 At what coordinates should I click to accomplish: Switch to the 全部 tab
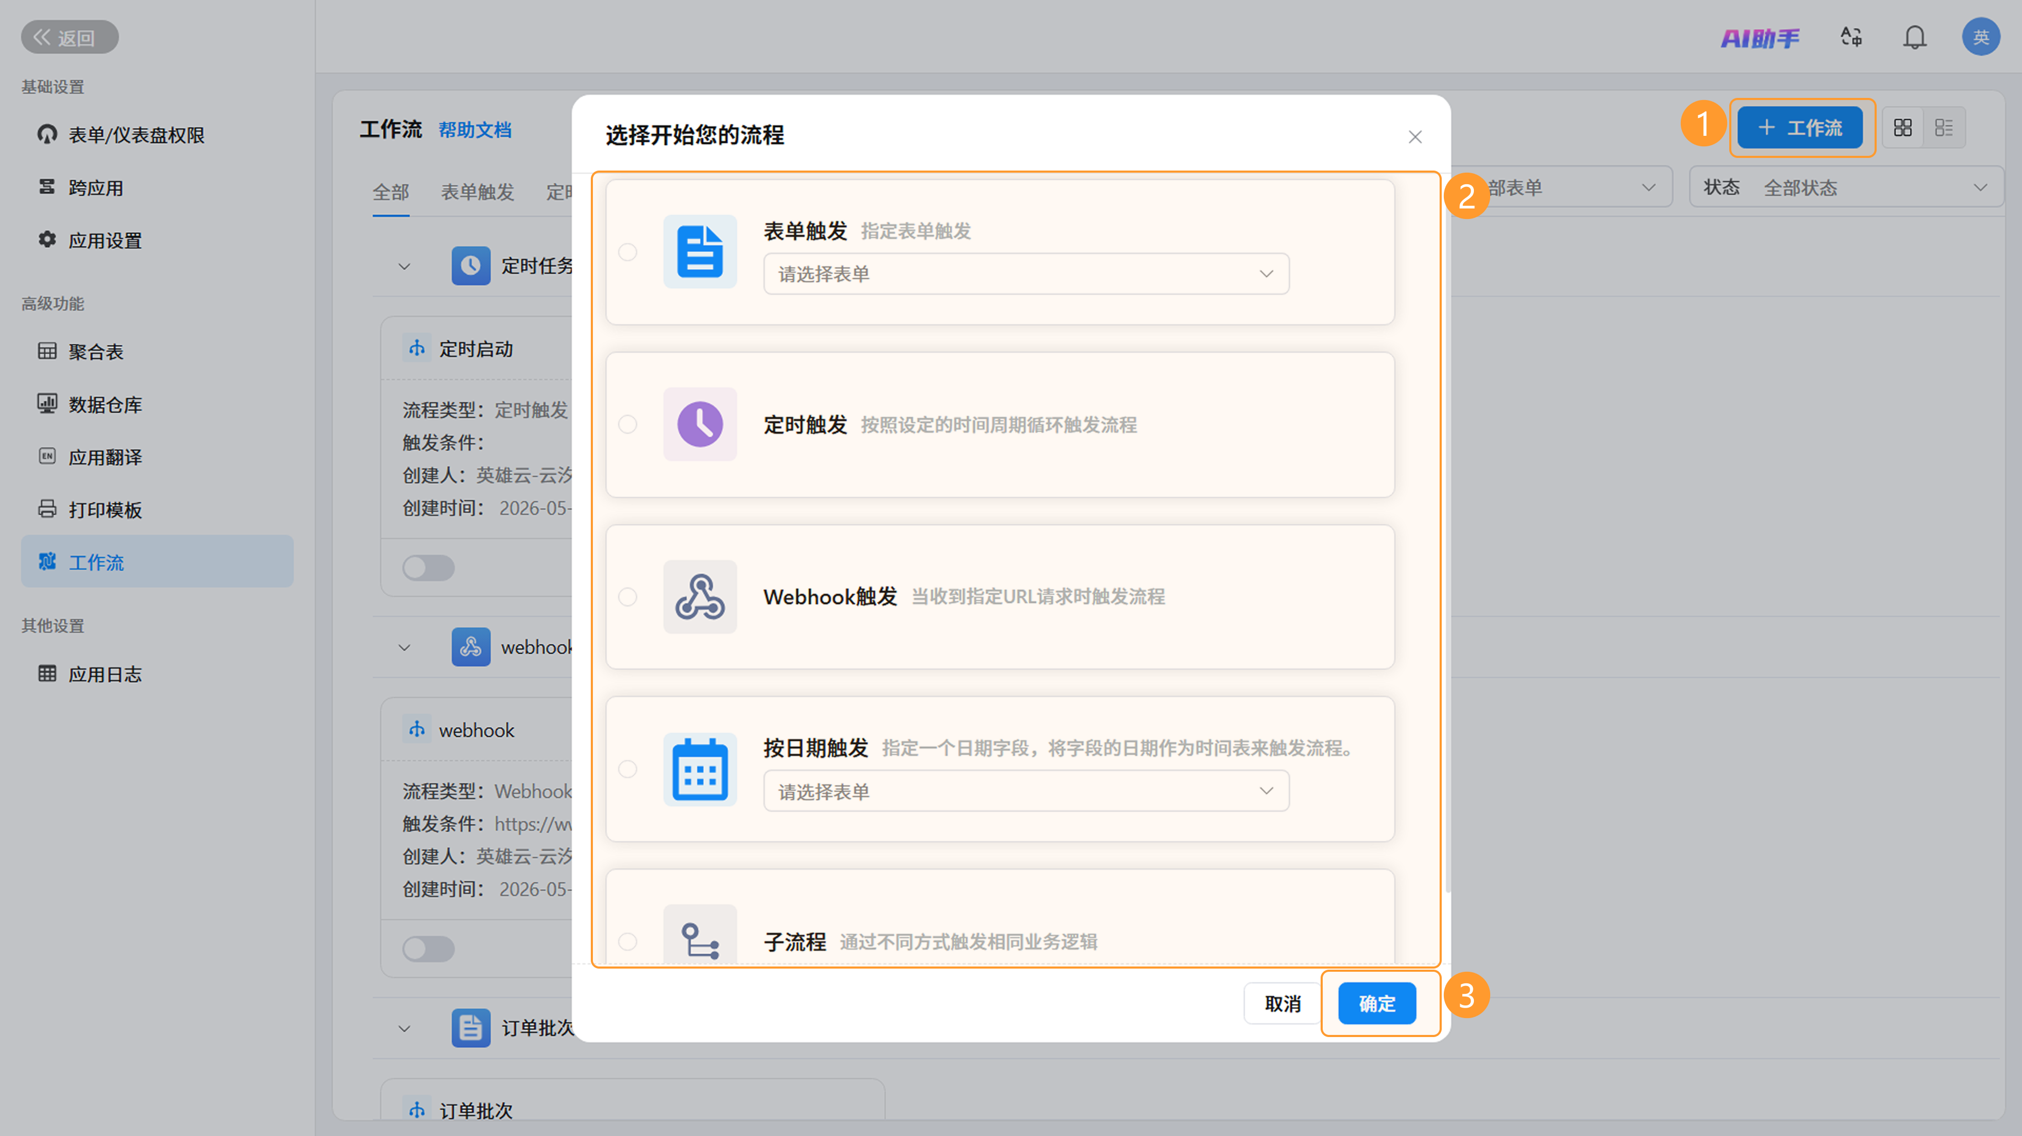tap(391, 192)
